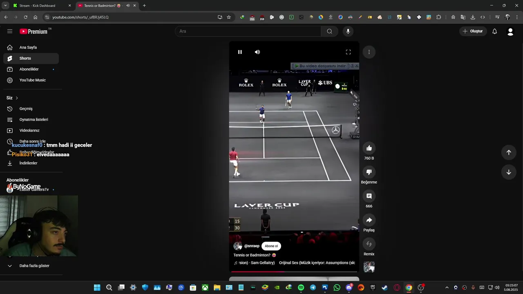Screen dimensions: 523x294
Task: Open the Remix option
Action: point(369,244)
